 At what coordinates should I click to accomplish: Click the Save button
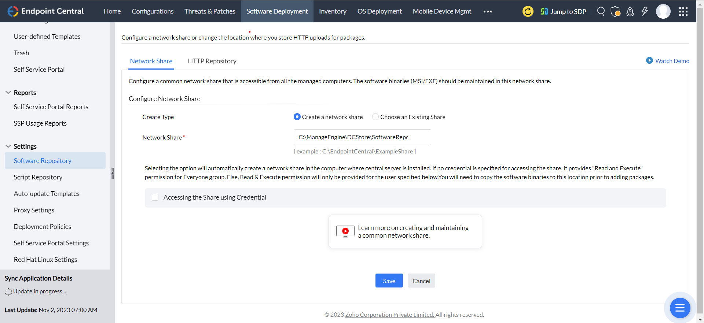pyautogui.click(x=389, y=281)
